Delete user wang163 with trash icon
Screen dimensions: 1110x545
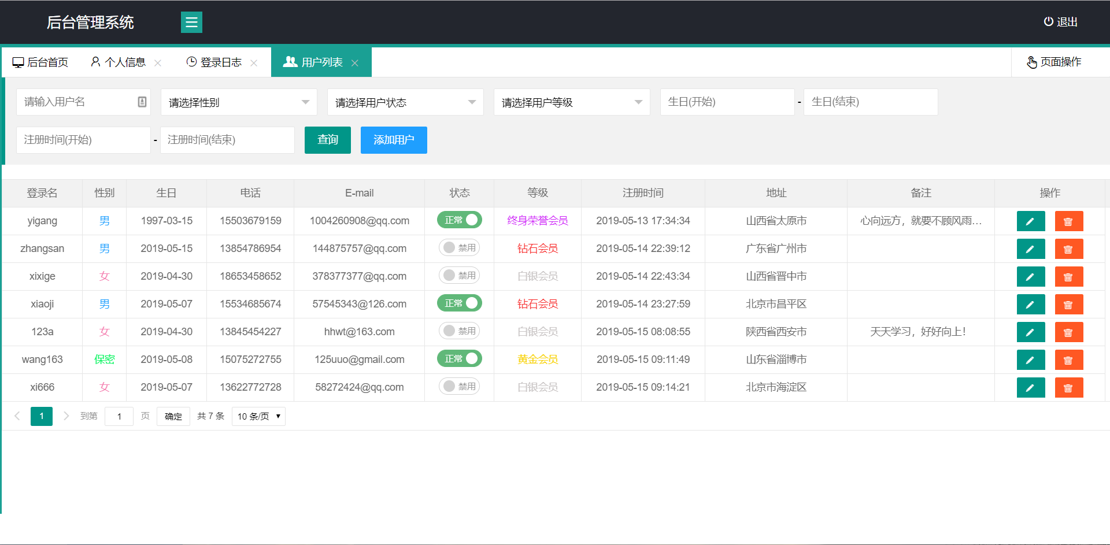click(1069, 360)
